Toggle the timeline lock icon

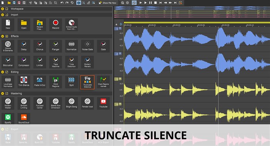tap(117, 25)
